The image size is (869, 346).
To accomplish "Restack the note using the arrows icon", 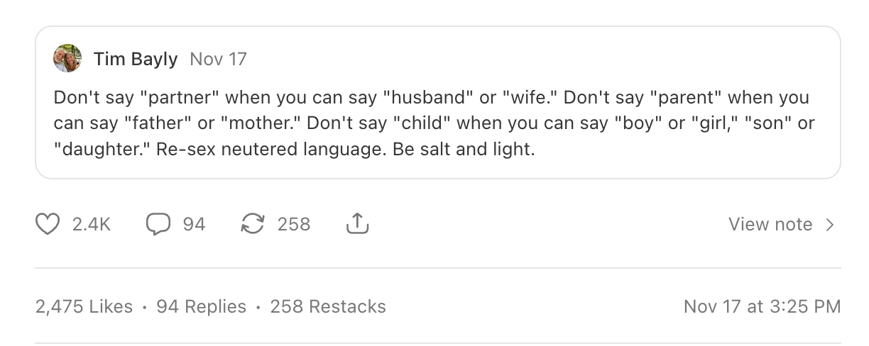I will pos(251,225).
